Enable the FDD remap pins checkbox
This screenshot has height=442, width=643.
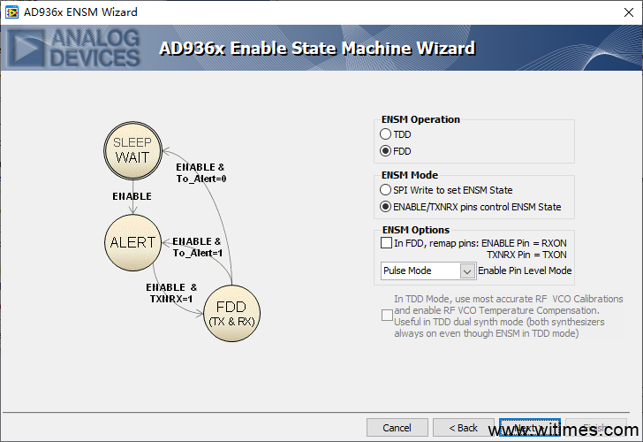[386, 242]
